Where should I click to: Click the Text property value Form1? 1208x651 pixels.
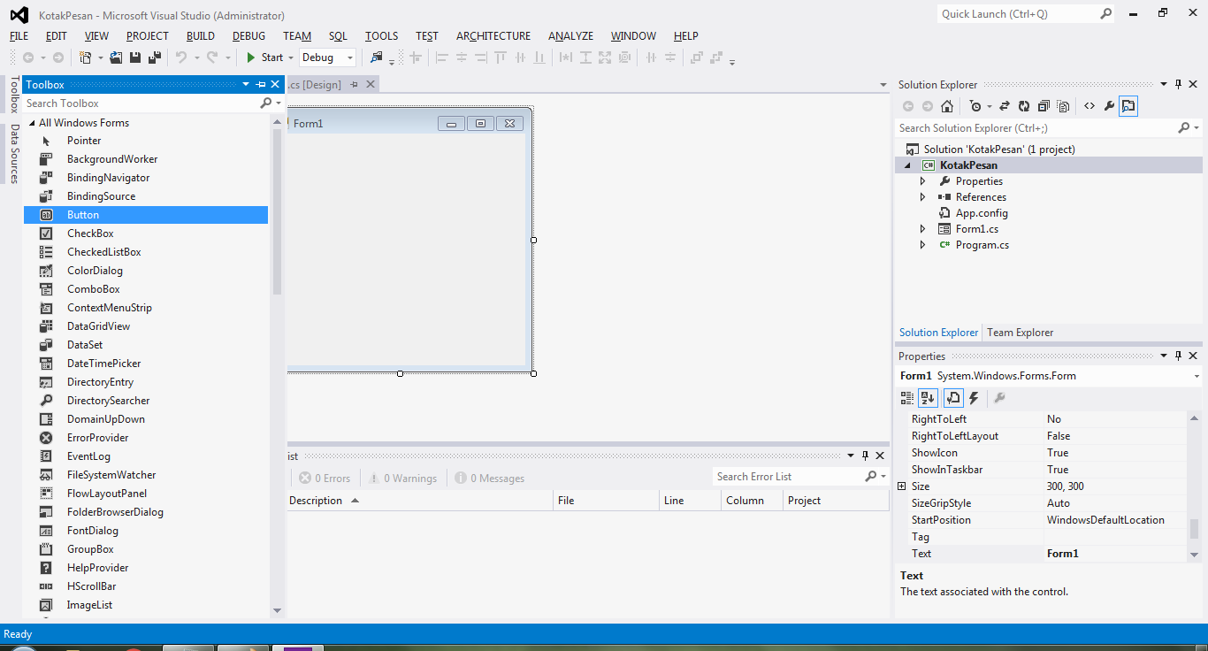tap(1116, 554)
